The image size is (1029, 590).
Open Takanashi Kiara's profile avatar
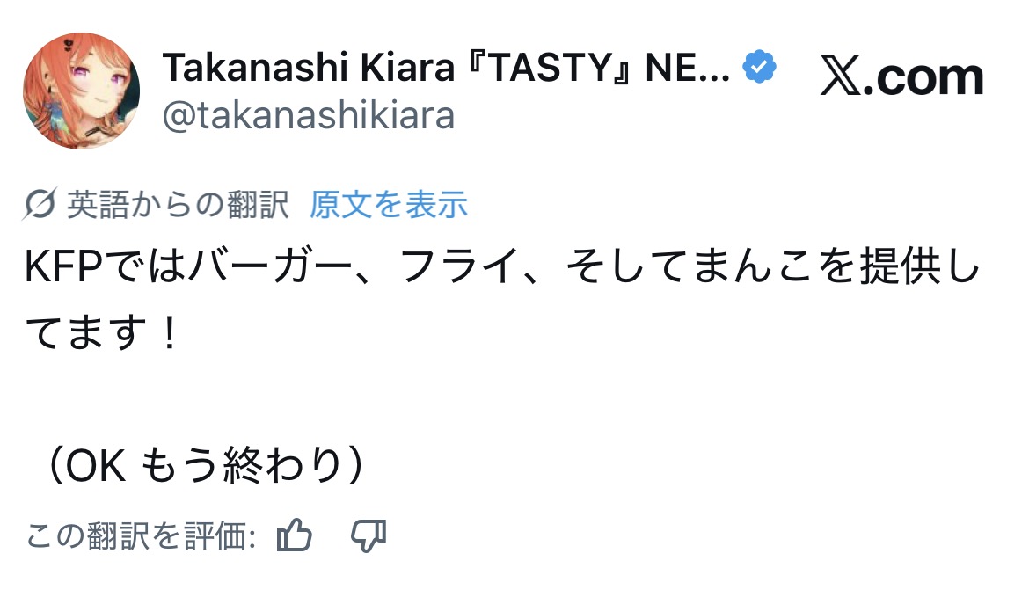(81, 91)
